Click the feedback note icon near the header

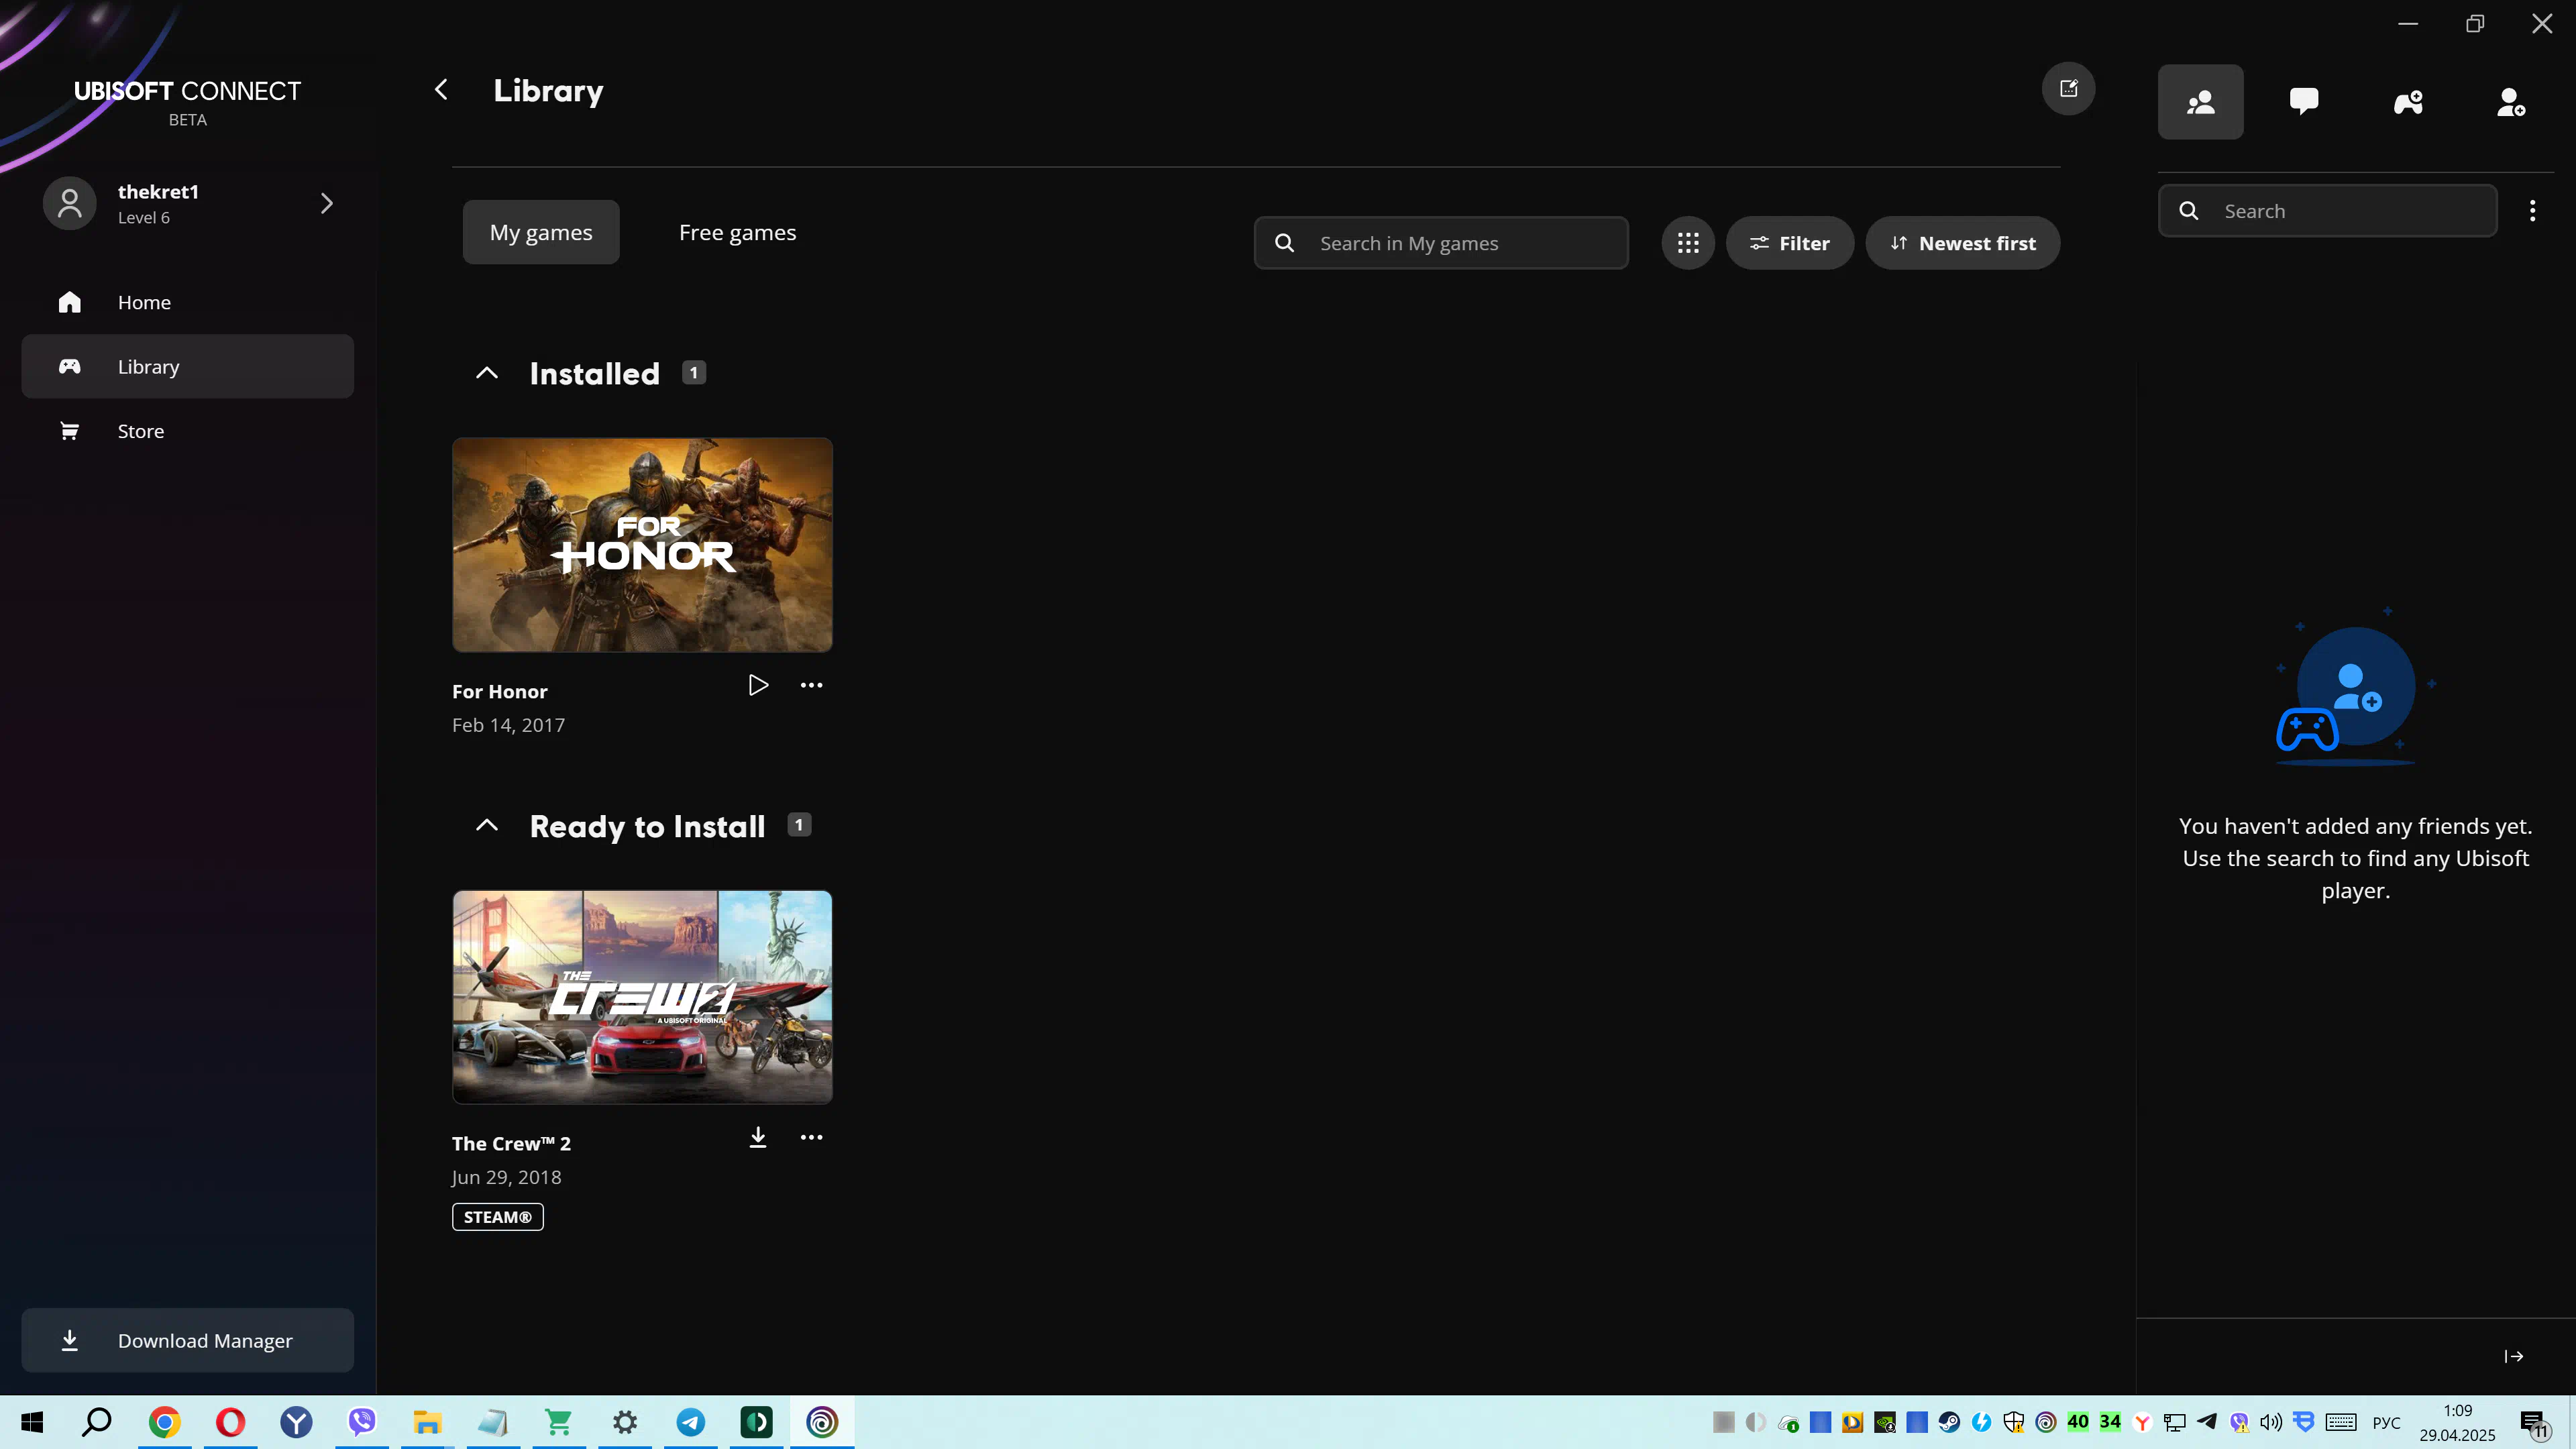(x=2068, y=89)
